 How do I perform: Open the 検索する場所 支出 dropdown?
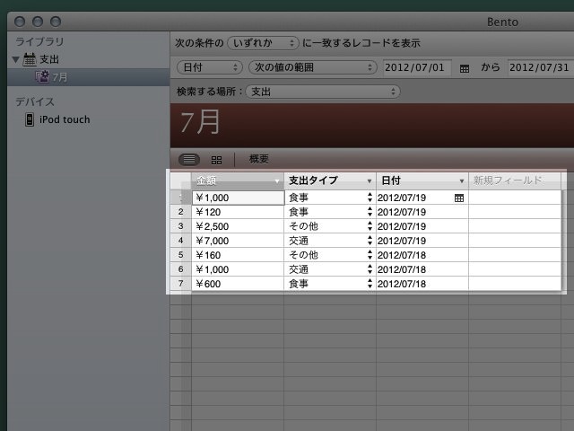[323, 92]
